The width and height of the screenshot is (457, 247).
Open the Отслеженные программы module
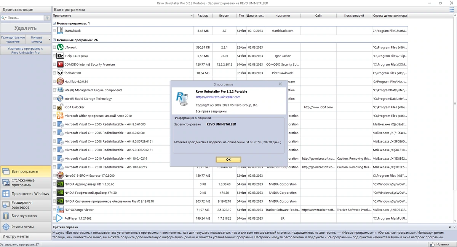(x=26, y=183)
